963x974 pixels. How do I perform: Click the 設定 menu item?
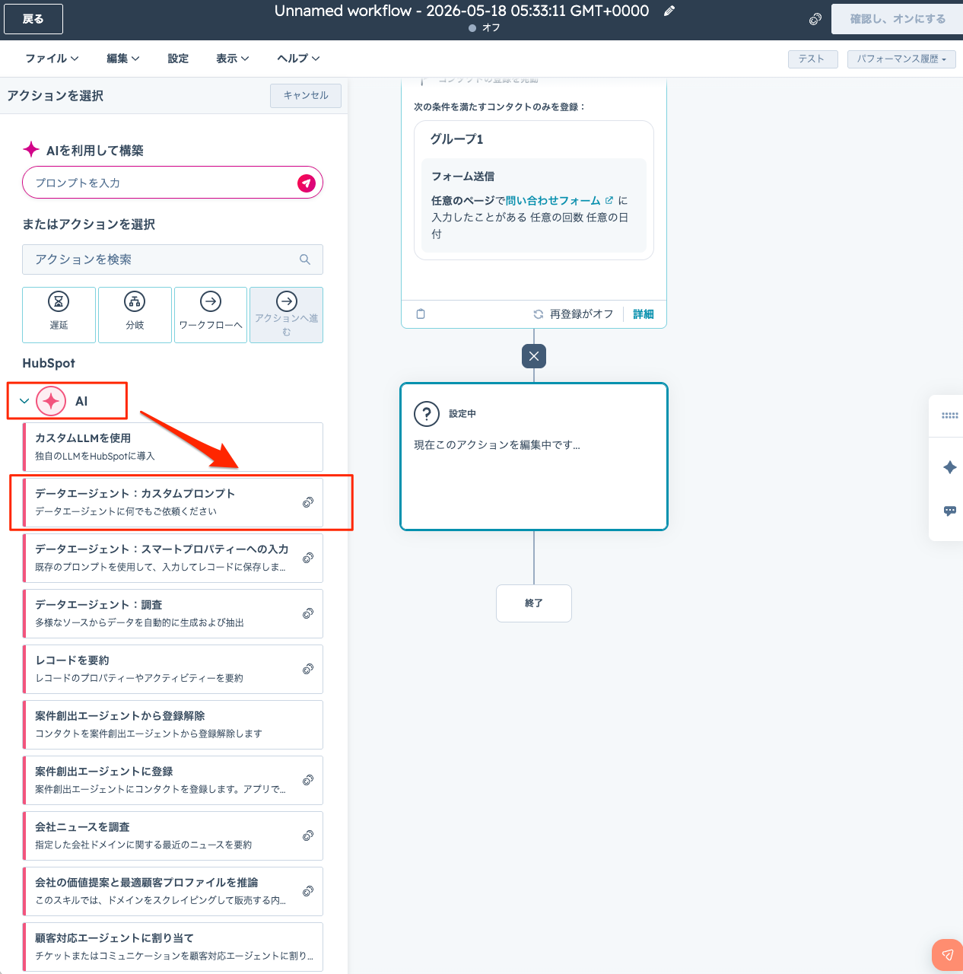click(178, 59)
